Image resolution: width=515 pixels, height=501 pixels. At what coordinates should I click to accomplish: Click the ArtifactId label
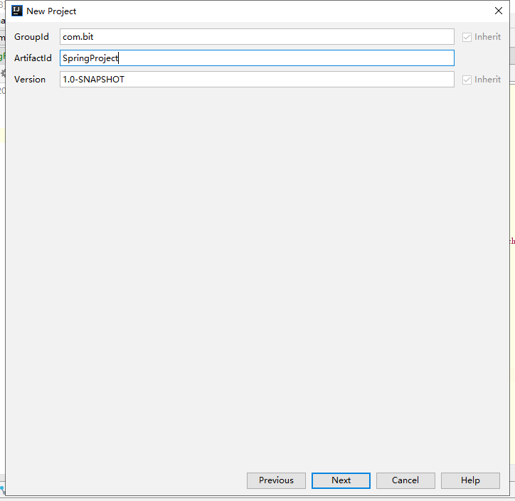33,58
